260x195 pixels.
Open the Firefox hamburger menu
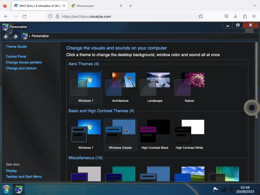(254, 17)
